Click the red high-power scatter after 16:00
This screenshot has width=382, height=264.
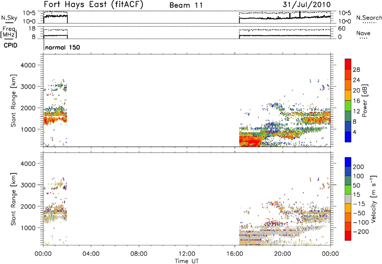[x=250, y=141]
